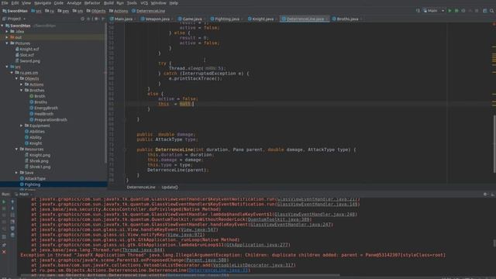The image size is (496, 279).
Task: Follow the GtkApplication.java:277 link
Action: [x=257, y=245]
